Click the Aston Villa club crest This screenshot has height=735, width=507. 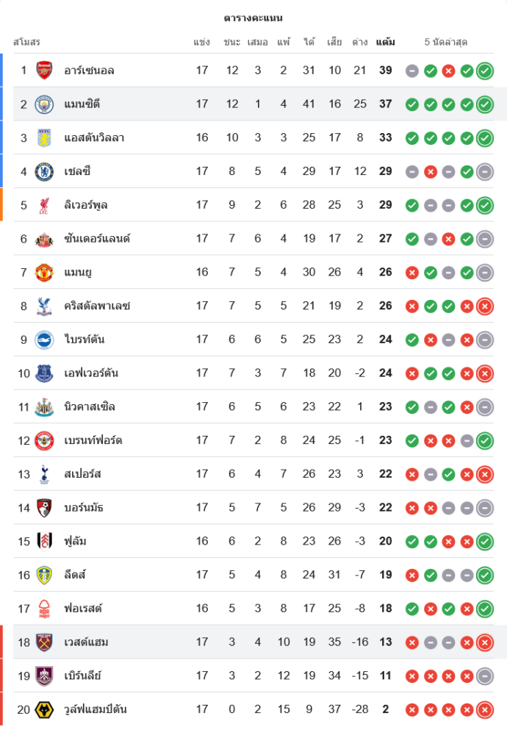click(45, 137)
